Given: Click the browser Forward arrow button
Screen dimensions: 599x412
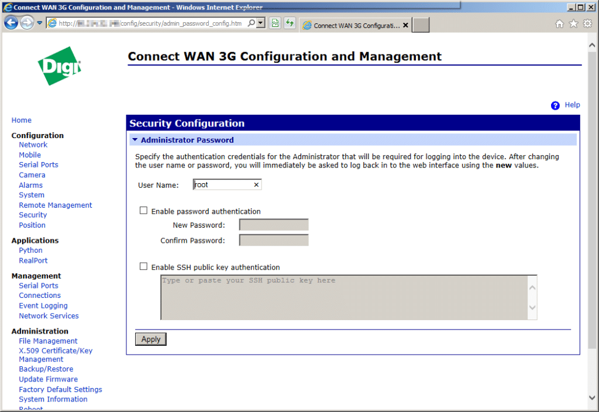Looking at the screenshot, I should [27, 23].
